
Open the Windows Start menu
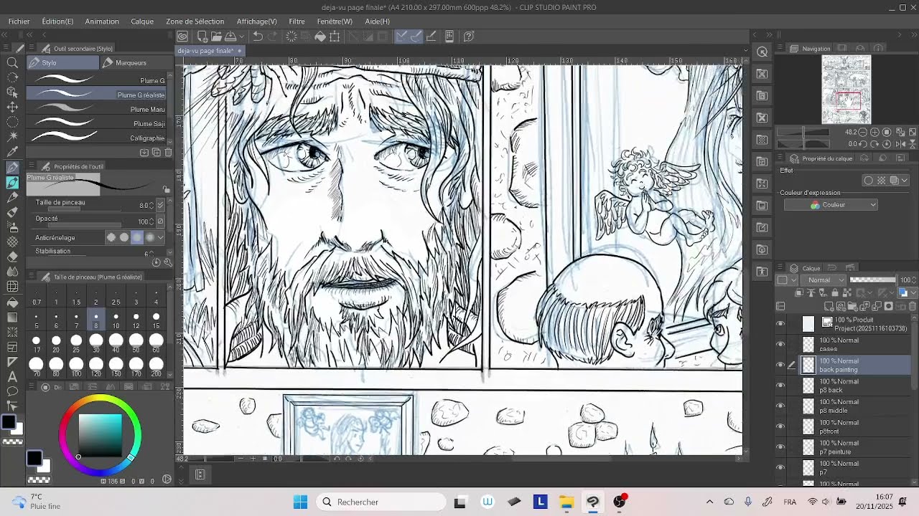pos(300,502)
